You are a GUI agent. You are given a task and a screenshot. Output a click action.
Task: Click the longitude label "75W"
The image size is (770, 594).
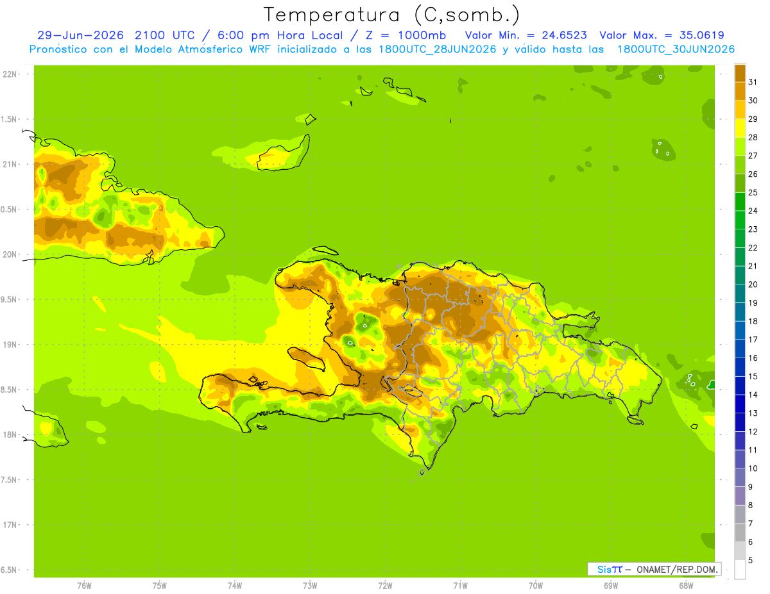coord(160,586)
